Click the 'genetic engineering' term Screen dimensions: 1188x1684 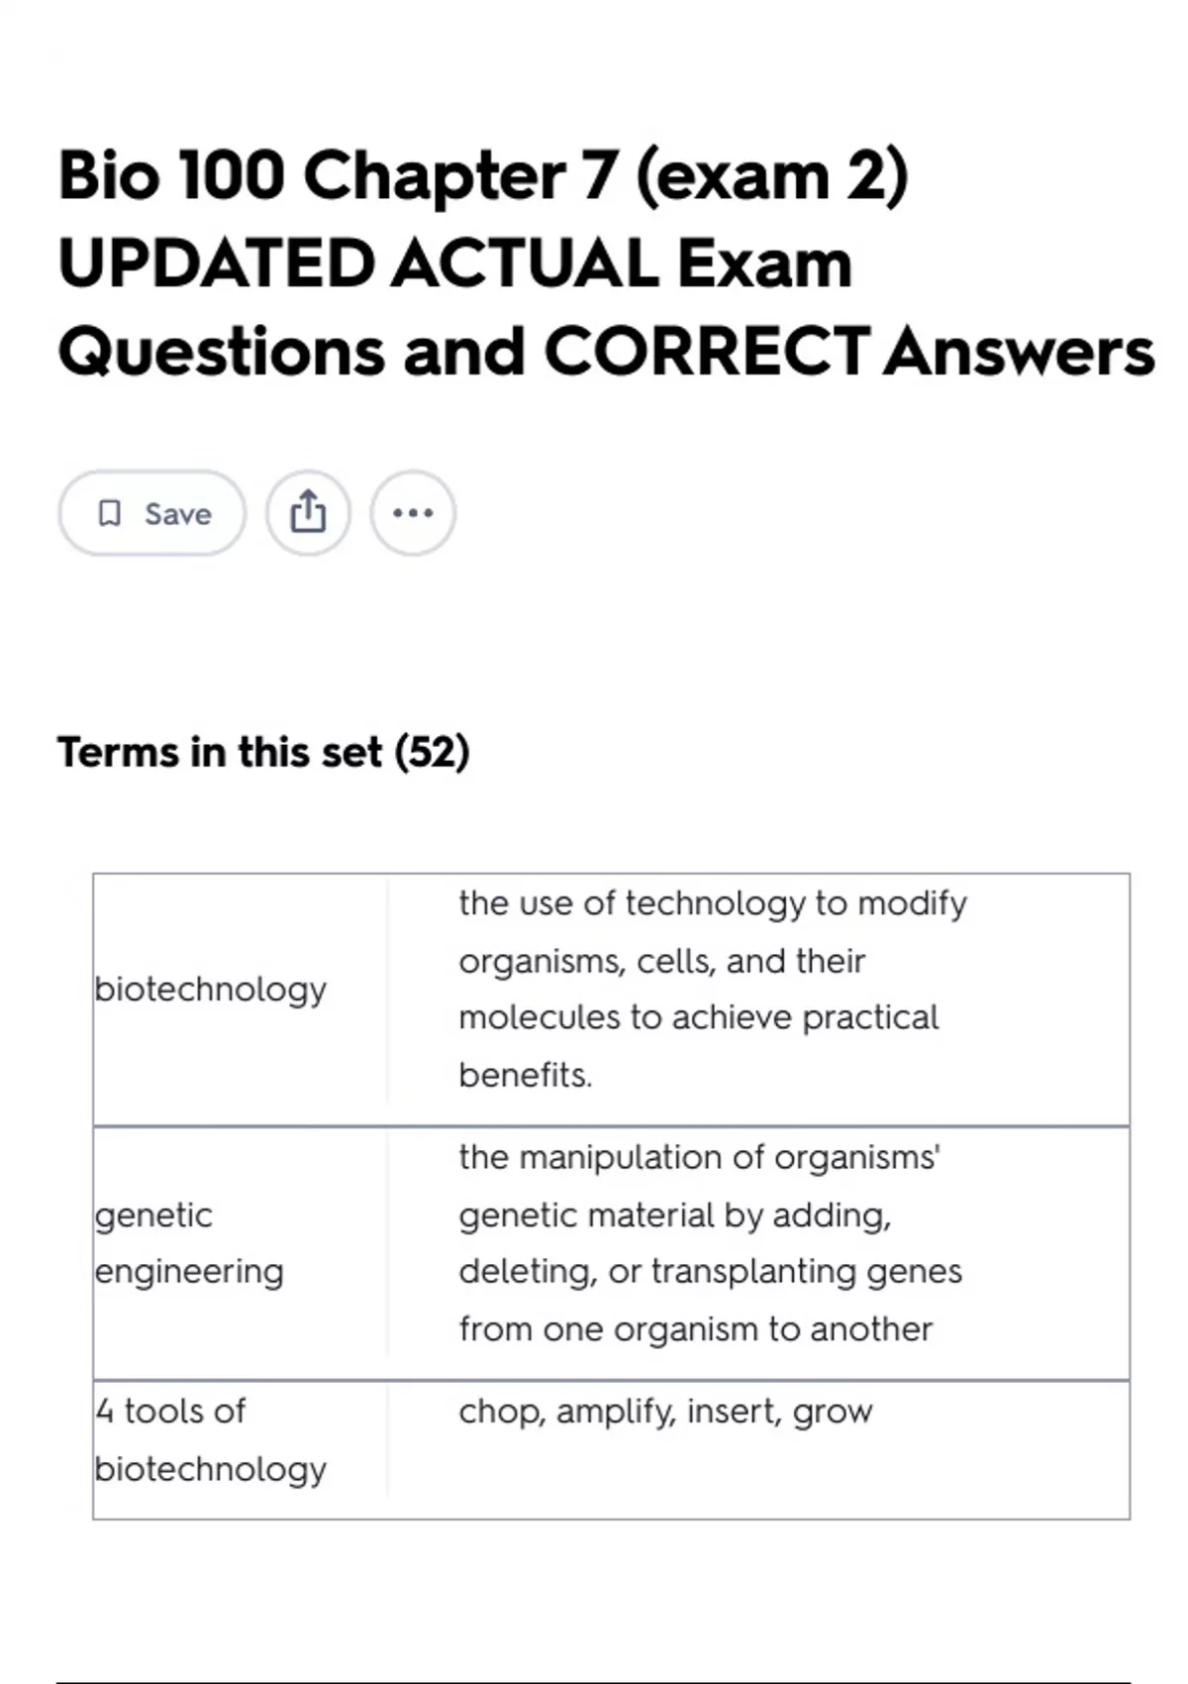(189, 1242)
